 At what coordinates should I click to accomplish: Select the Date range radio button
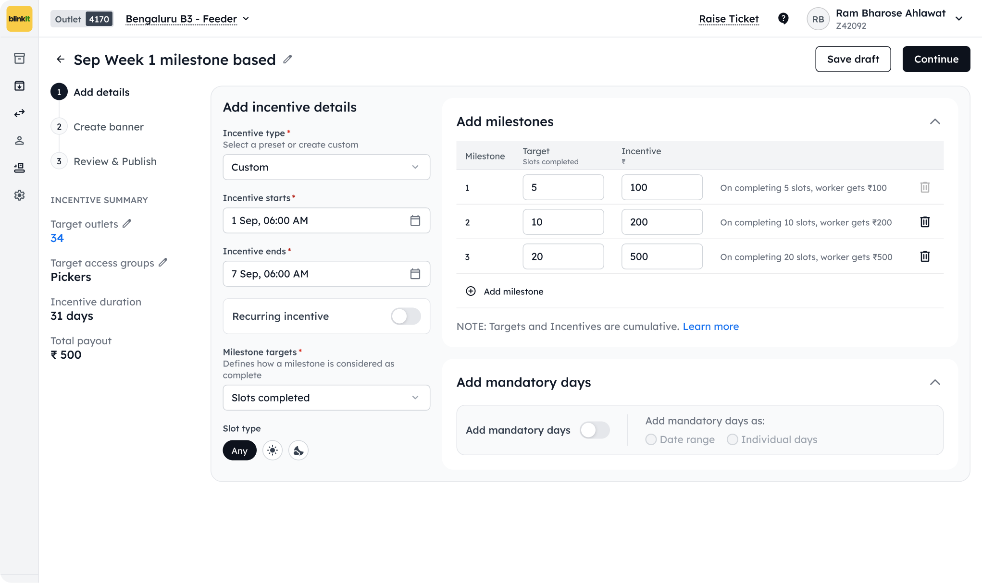click(x=651, y=439)
